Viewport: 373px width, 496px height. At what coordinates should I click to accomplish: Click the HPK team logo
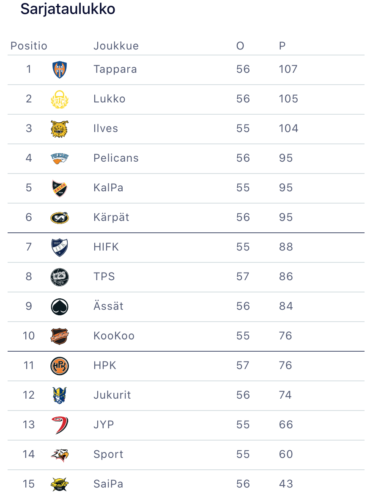point(59,366)
